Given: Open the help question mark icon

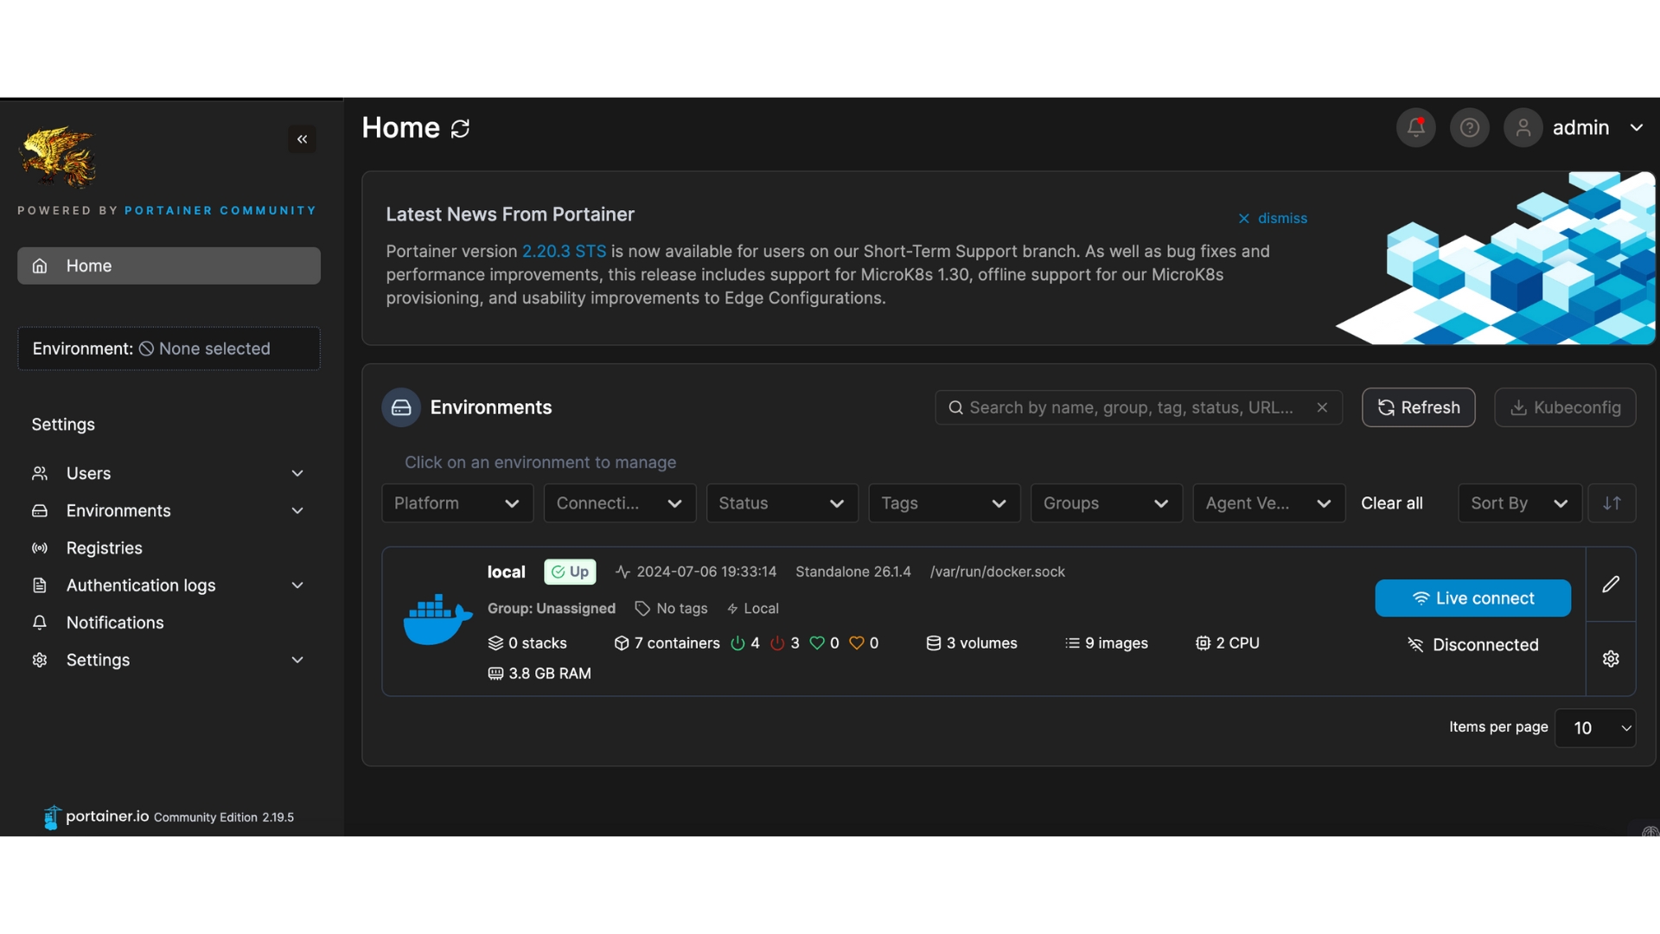Looking at the screenshot, I should (x=1469, y=128).
